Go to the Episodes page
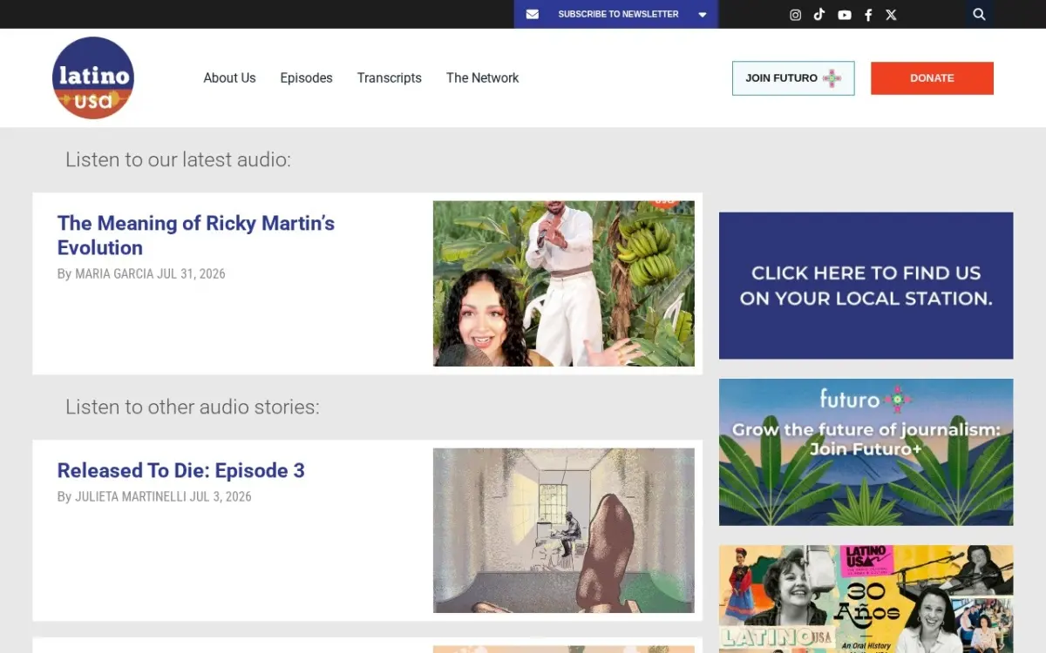This screenshot has width=1046, height=653. coord(306,77)
